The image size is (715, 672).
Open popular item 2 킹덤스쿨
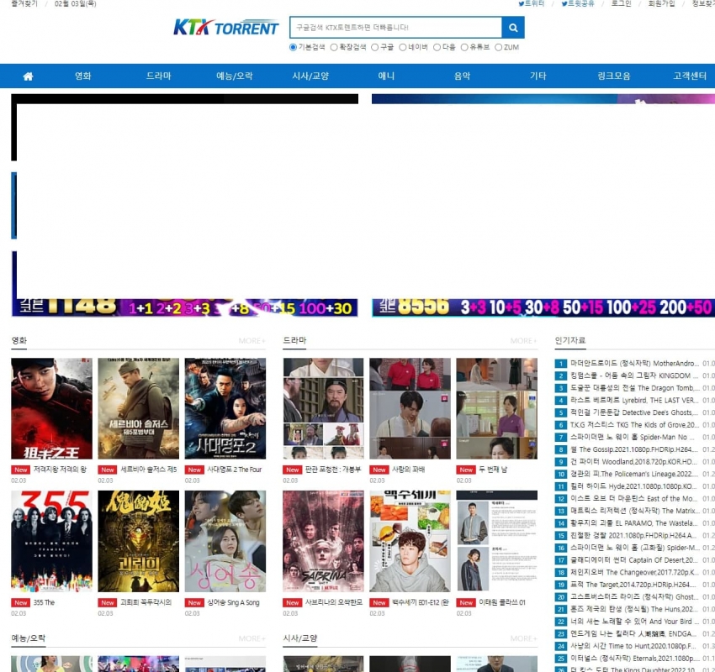tap(634, 375)
